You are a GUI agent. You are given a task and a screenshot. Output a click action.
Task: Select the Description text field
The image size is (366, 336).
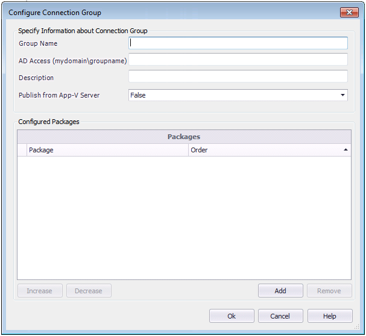(x=238, y=76)
